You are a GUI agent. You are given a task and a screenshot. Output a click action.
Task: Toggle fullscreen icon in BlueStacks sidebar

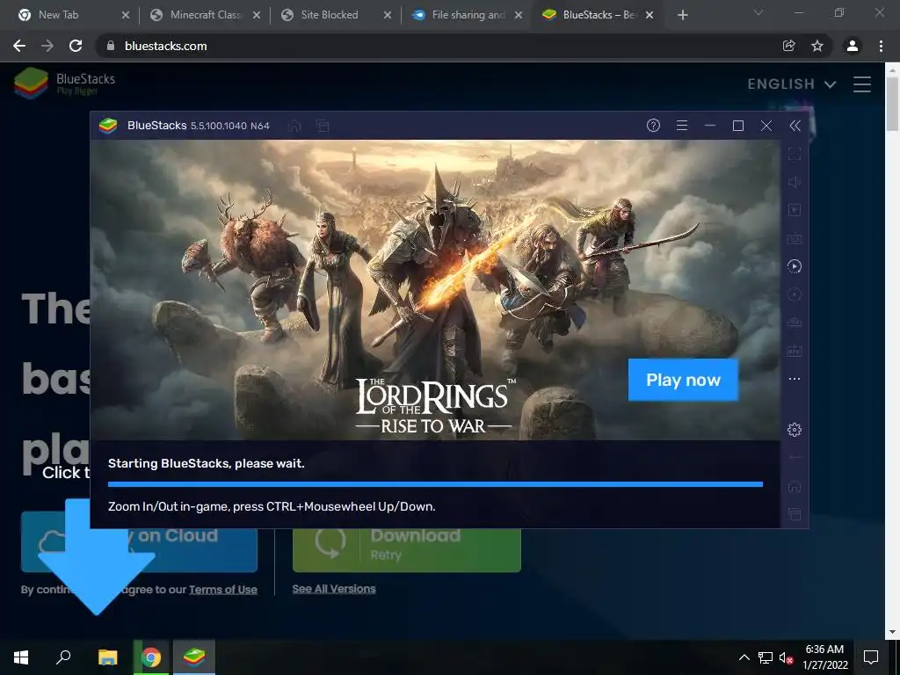[x=795, y=154]
